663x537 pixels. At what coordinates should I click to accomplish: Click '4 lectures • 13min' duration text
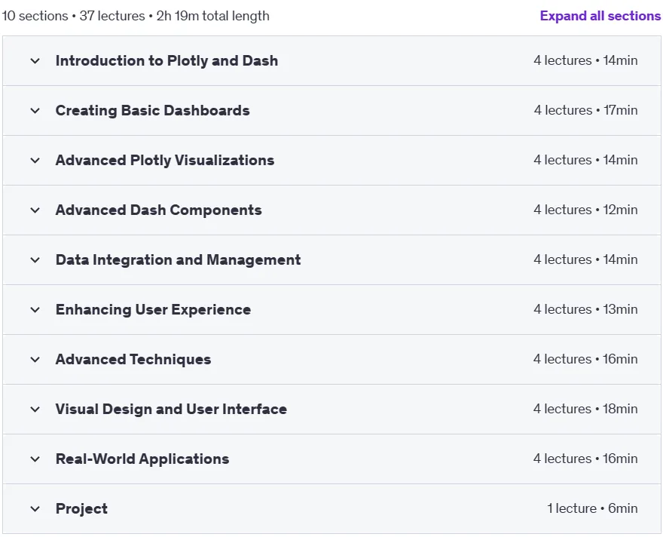pyautogui.click(x=585, y=309)
